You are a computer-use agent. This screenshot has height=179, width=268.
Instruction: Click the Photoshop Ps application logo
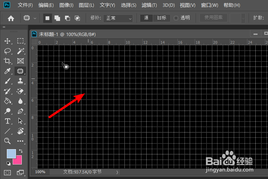click(7, 5)
